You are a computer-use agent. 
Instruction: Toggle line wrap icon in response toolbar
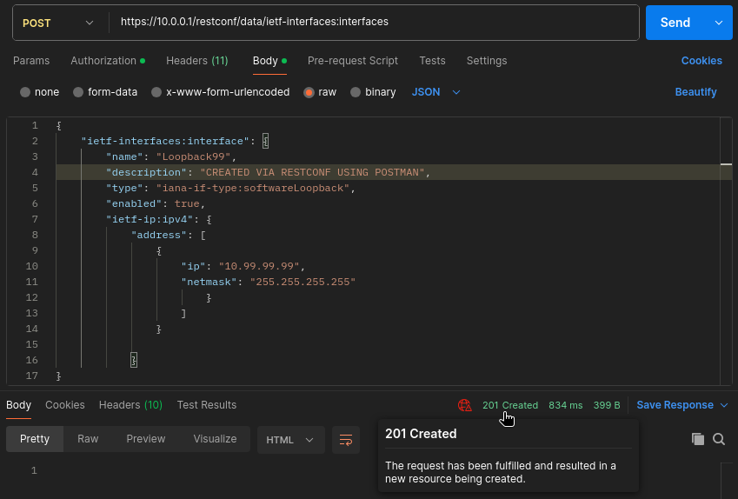(346, 440)
